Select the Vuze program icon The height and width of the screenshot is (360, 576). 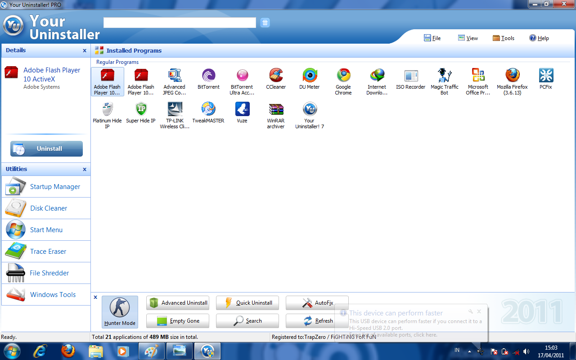coord(242,113)
